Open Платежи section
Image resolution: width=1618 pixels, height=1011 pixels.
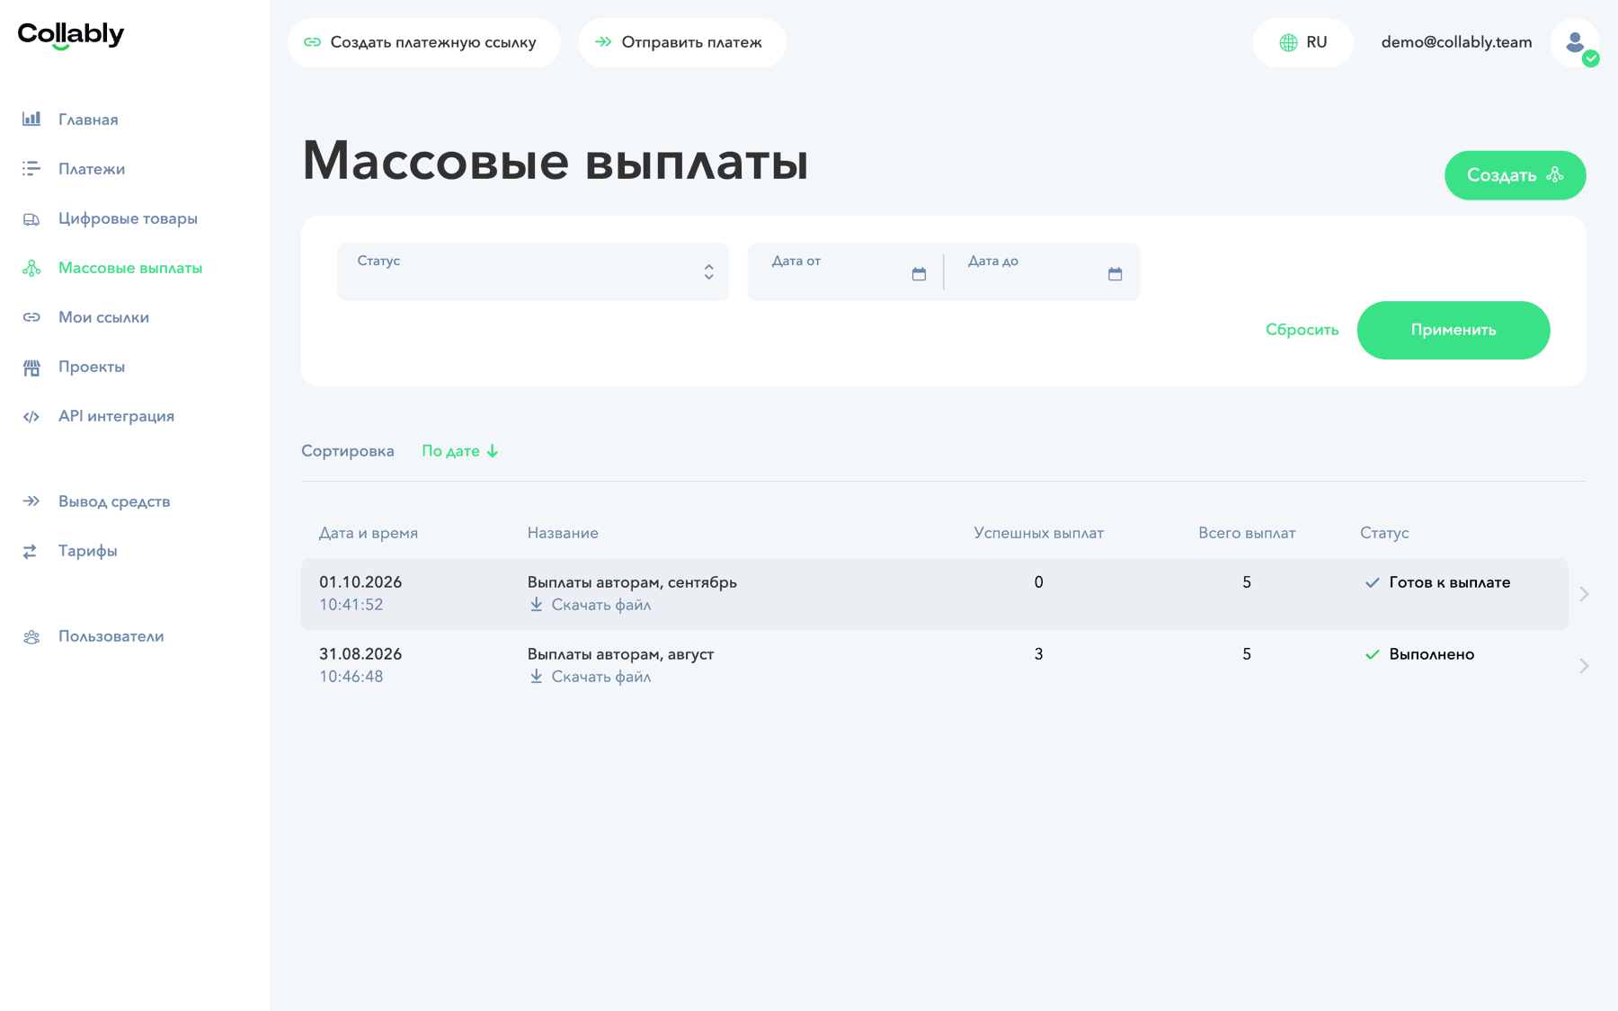click(x=92, y=169)
